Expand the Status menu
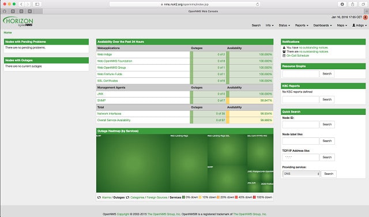This screenshot has width=369, height=217. 284,25
